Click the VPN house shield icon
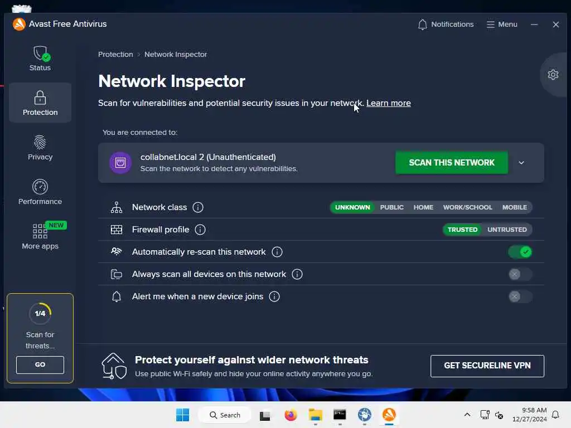571x428 pixels. [x=114, y=366]
